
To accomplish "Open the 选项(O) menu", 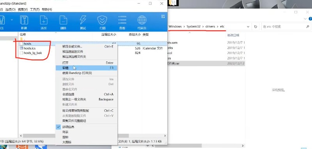I will [x=11, y=9].
